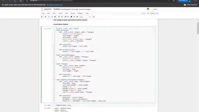
Task: Copy selected cells icon
Action: click(x=52, y=17)
